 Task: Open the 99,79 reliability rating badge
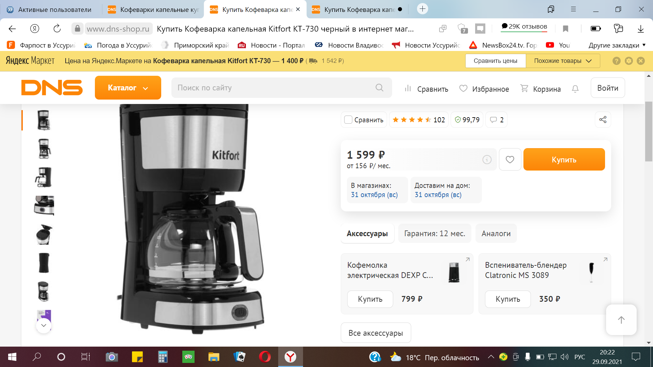pos(467,120)
